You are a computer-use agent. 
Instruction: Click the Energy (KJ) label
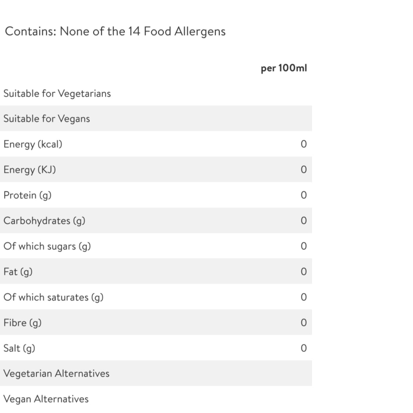coord(30,170)
